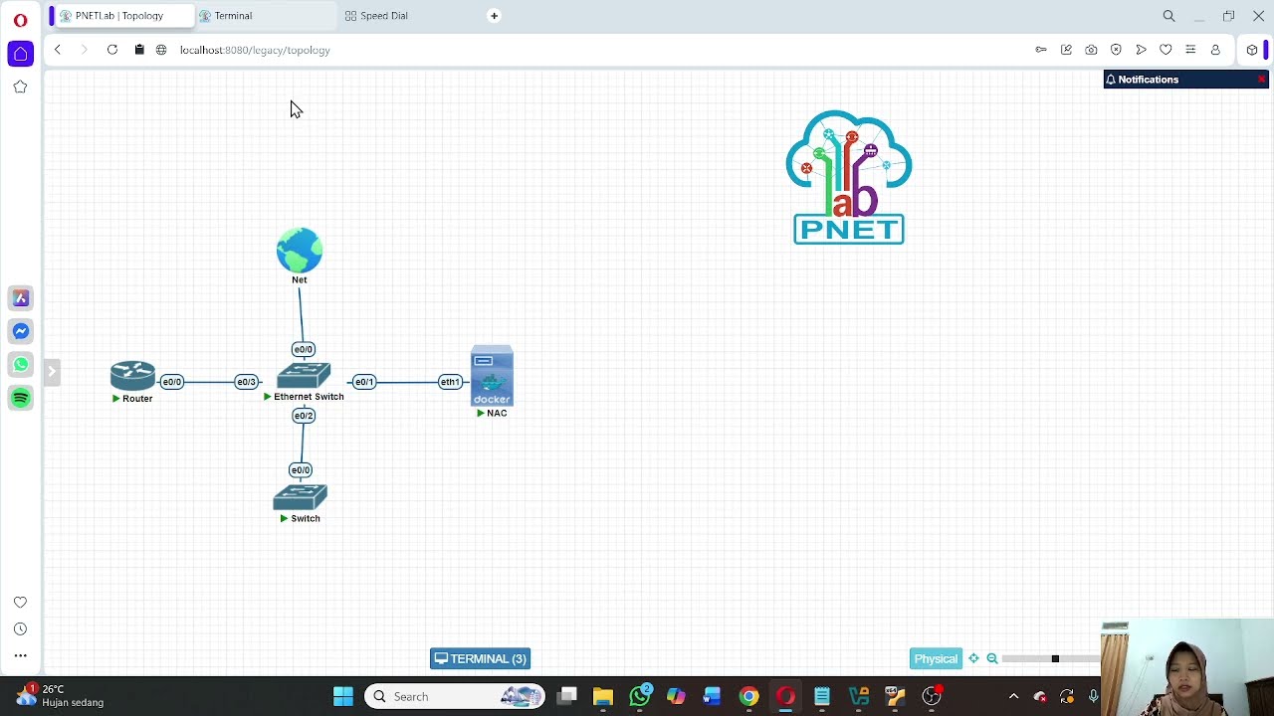
Task: Click the Opera home button
Action: tap(21, 54)
